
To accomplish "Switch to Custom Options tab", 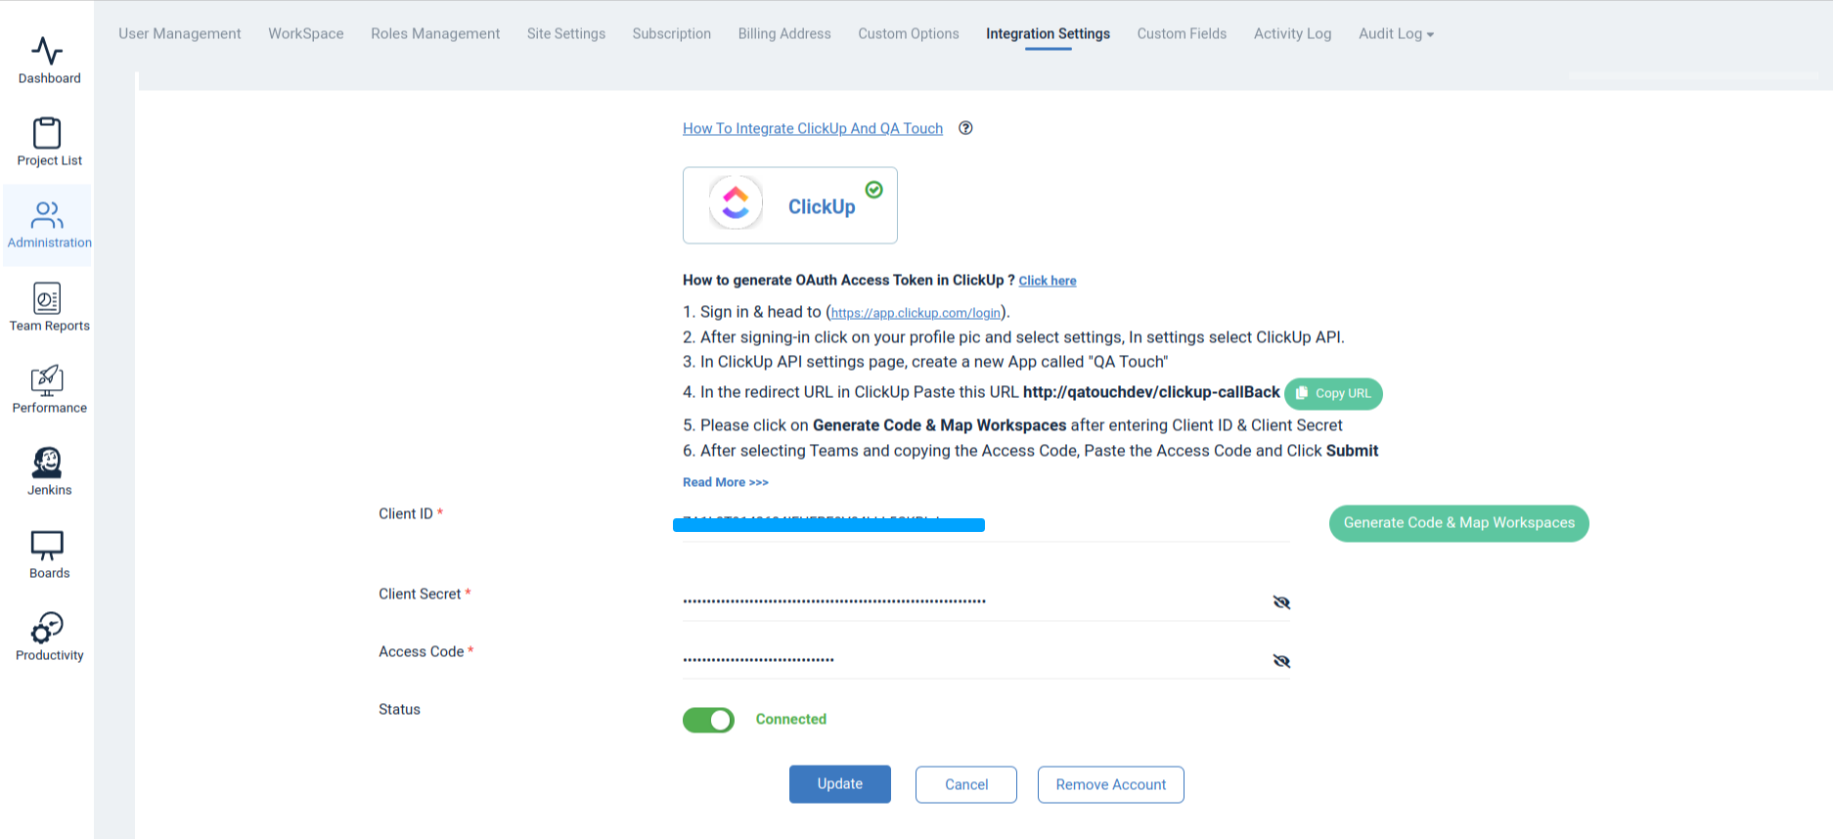I will (x=909, y=33).
